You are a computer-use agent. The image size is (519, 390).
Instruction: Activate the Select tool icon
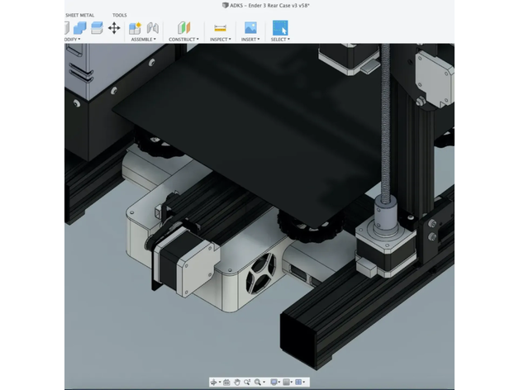coord(280,27)
